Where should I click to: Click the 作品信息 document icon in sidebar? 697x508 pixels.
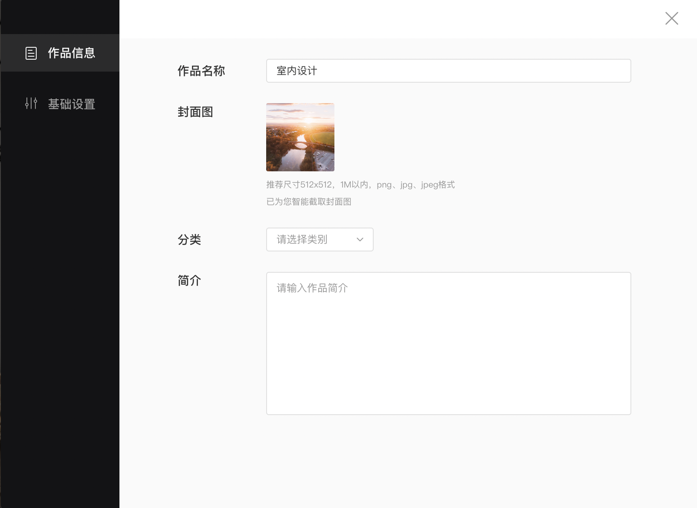click(31, 53)
